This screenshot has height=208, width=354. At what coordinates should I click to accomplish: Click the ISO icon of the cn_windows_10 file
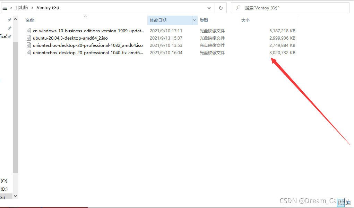tap(29, 31)
